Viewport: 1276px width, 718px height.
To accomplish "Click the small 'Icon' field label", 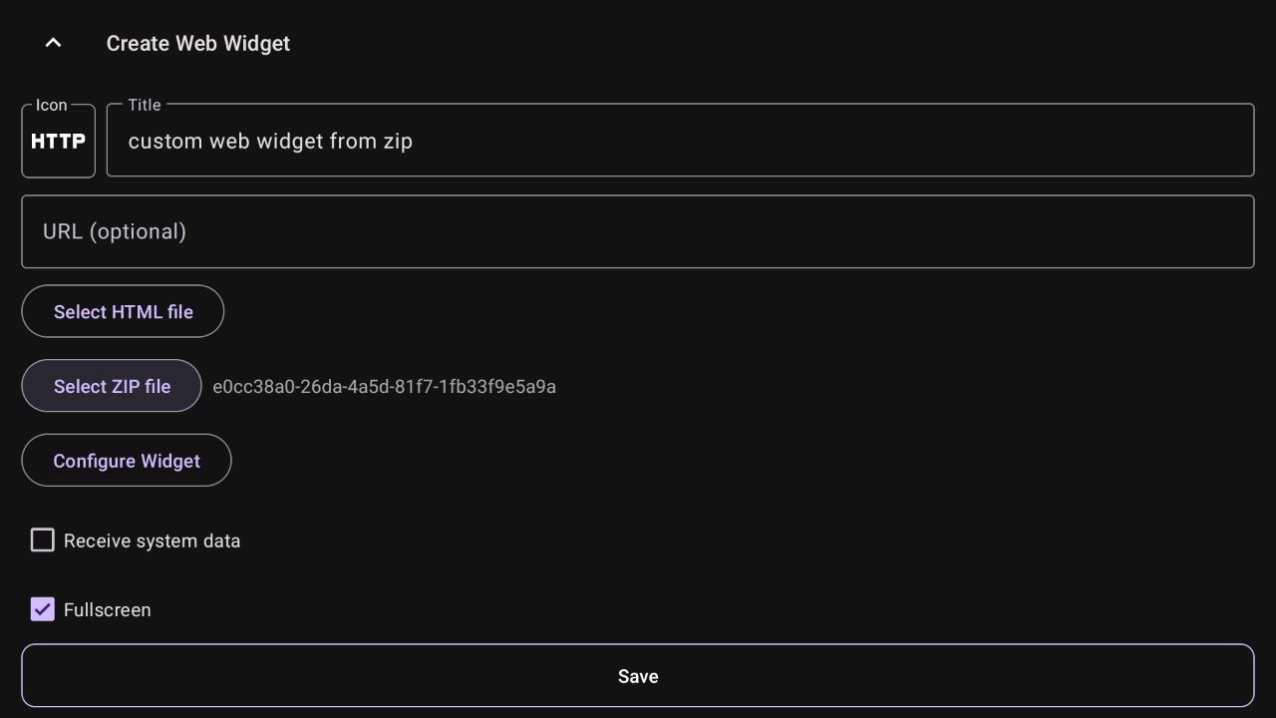I will point(52,105).
